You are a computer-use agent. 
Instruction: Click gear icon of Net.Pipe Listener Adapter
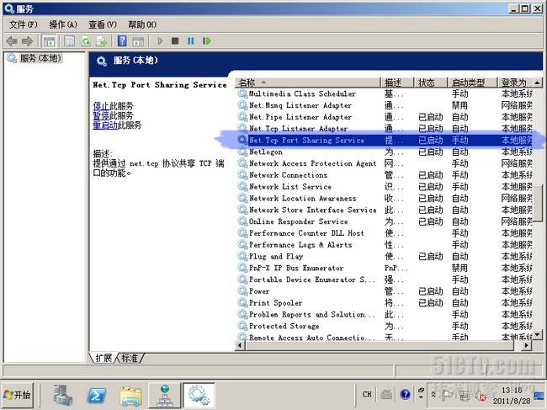(242, 117)
